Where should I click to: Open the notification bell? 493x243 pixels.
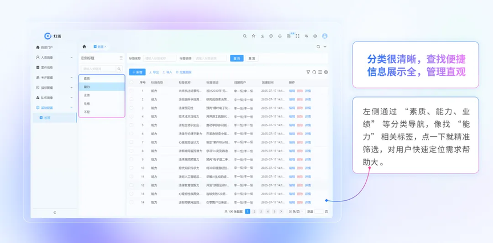pyautogui.click(x=280, y=36)
